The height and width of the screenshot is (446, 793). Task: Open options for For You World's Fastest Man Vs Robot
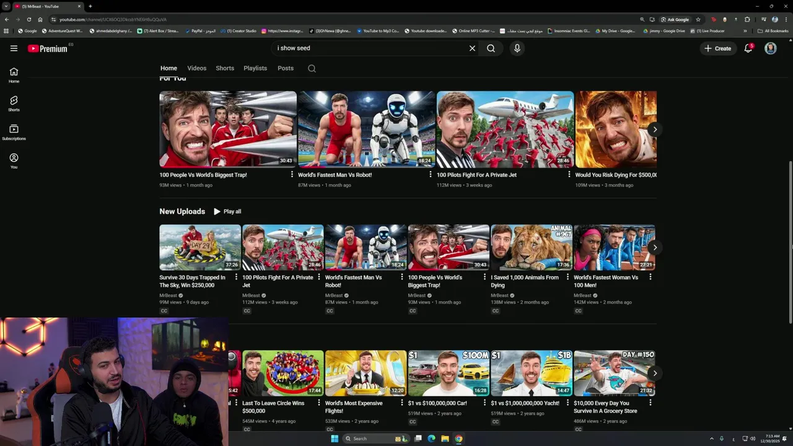[431, 175]
